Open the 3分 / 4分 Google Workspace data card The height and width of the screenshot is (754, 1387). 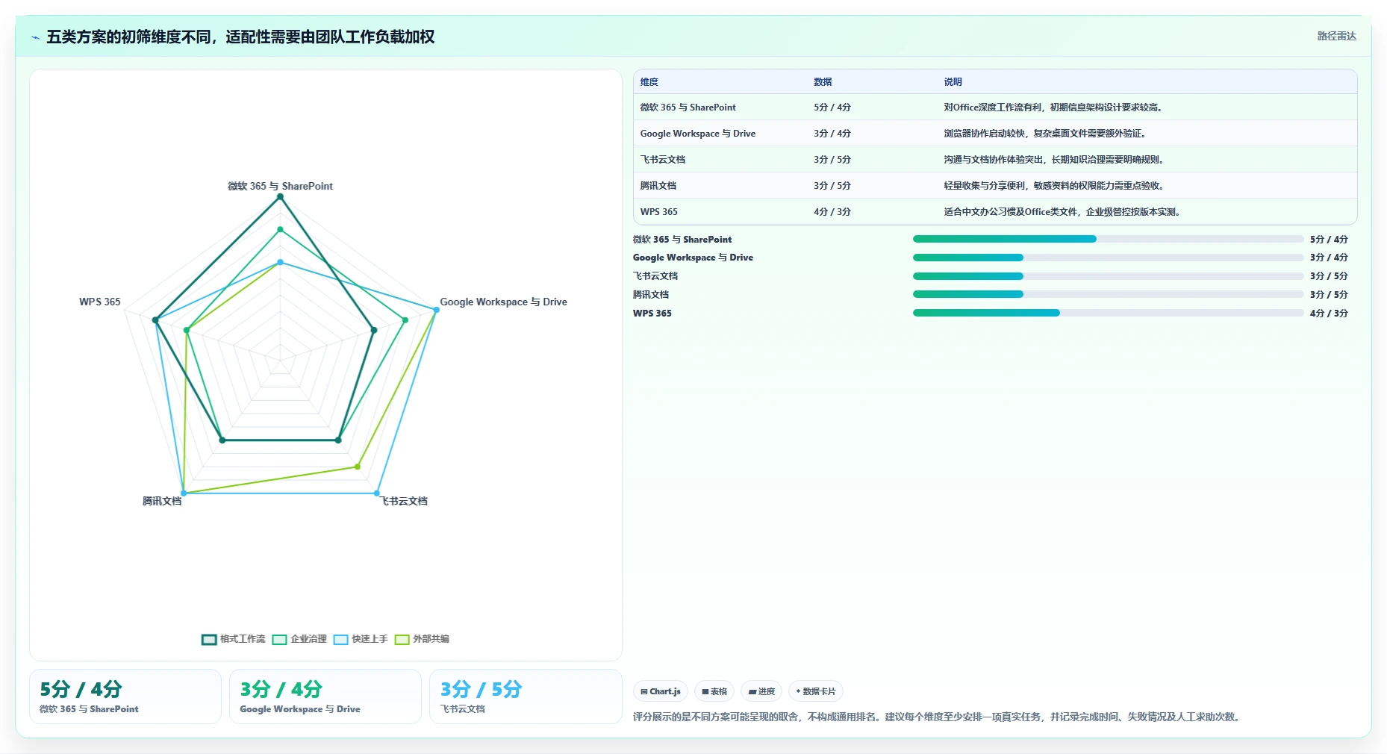(325, 697)
